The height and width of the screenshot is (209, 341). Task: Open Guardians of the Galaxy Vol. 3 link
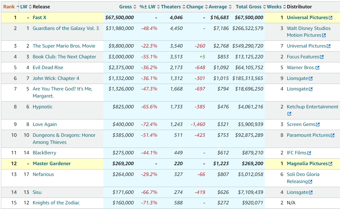66,28
